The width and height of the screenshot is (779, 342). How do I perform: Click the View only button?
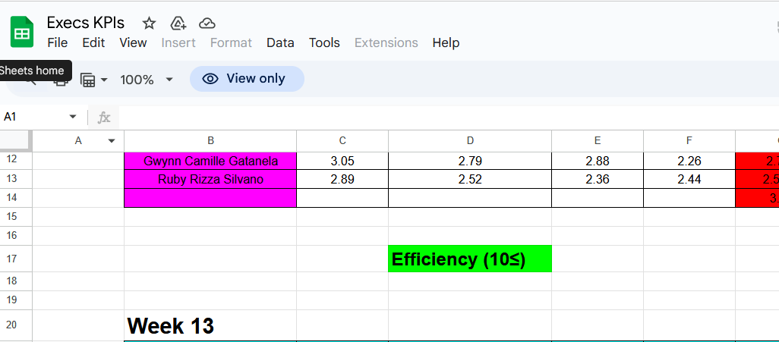(x=246, y=79)
